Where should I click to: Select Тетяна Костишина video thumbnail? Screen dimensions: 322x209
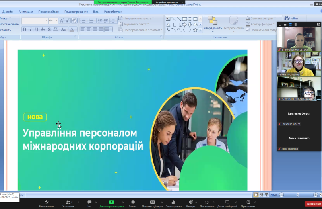point(298,64)
